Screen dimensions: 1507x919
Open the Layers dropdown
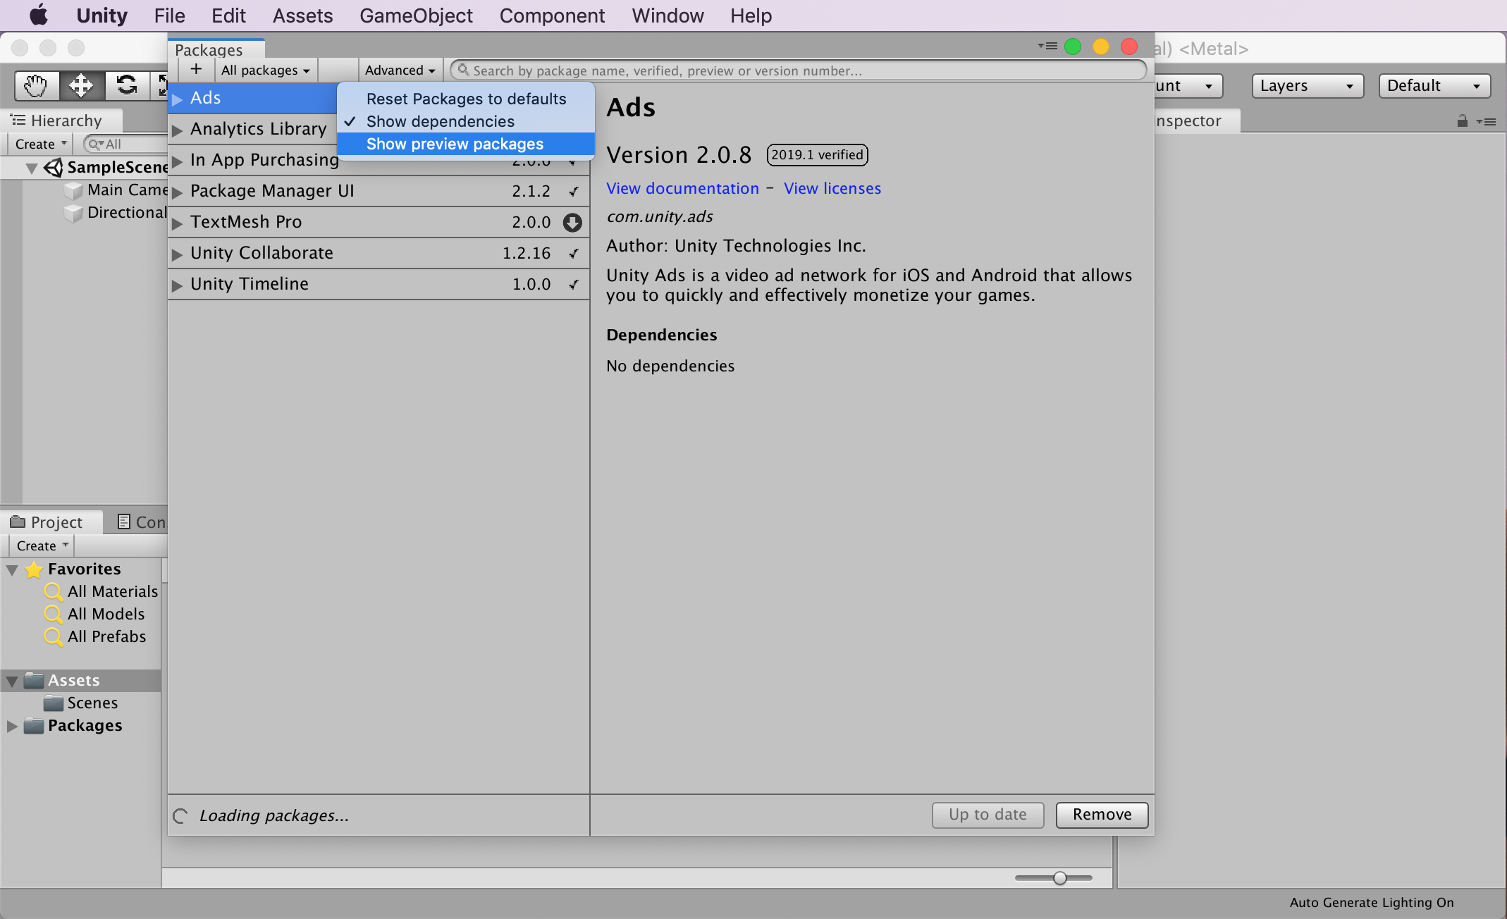[1307, 85]
